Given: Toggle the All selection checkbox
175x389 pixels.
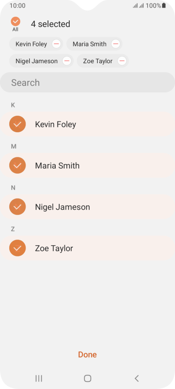Looking at the screenshot, I should [x=15, y=22].
